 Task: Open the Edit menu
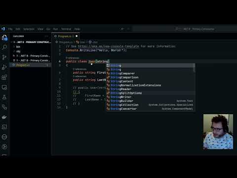pos(18,29)
